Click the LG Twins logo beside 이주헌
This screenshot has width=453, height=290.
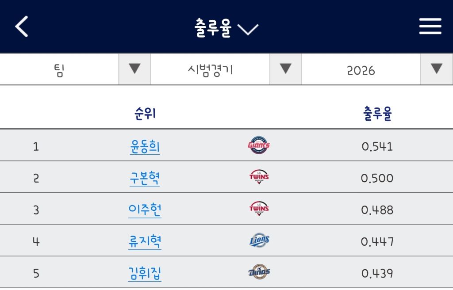tap(259, 209)
